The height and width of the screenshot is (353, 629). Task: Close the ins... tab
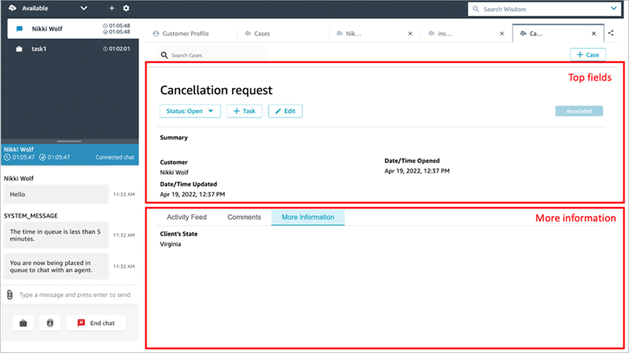502,35
